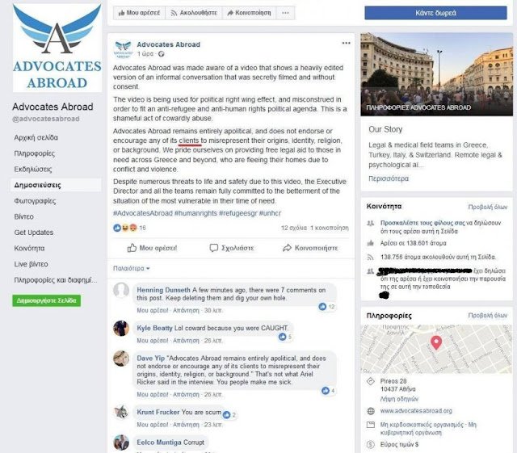The height and width of the screenshot is (453, 517).
Task: Expand the Παλαιότερα comment sort dropdown
Action: point(131,268)
